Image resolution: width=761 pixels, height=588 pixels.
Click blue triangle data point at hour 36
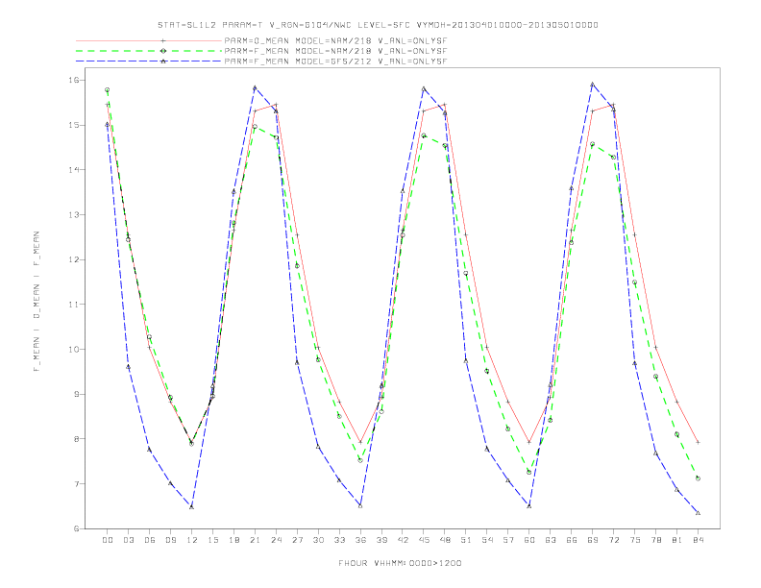pyautogui.click(x=360, y=505)
